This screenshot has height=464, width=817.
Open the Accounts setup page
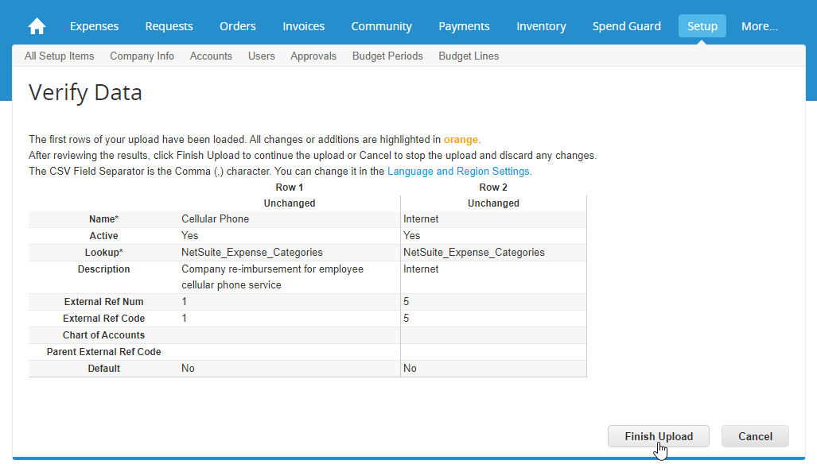[x=211, y=56]
